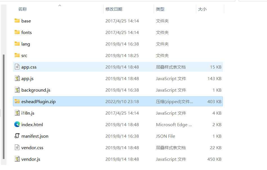This screenshot has height=170, width=267.
Task: Click the 名称 column header
Action: pos(22,9)
